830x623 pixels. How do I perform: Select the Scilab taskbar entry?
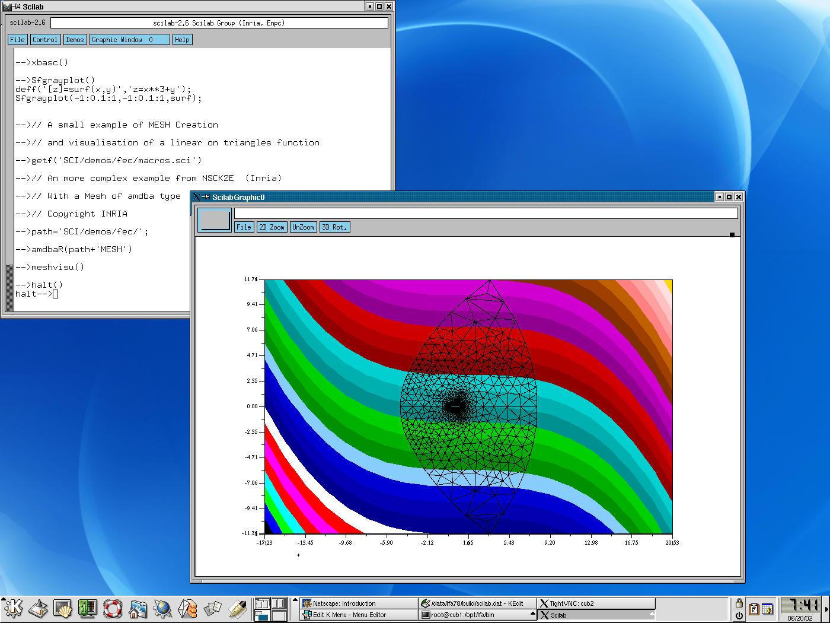click(596, 615)
